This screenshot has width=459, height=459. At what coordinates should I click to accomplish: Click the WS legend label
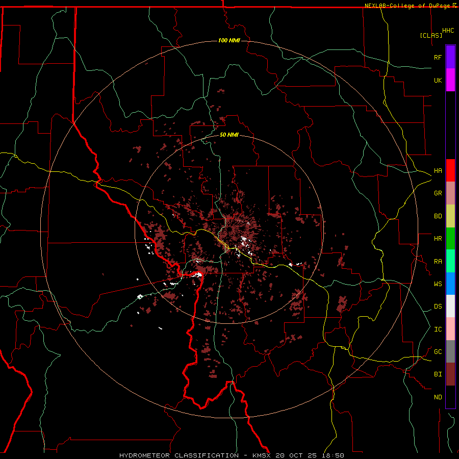point(438,284)
